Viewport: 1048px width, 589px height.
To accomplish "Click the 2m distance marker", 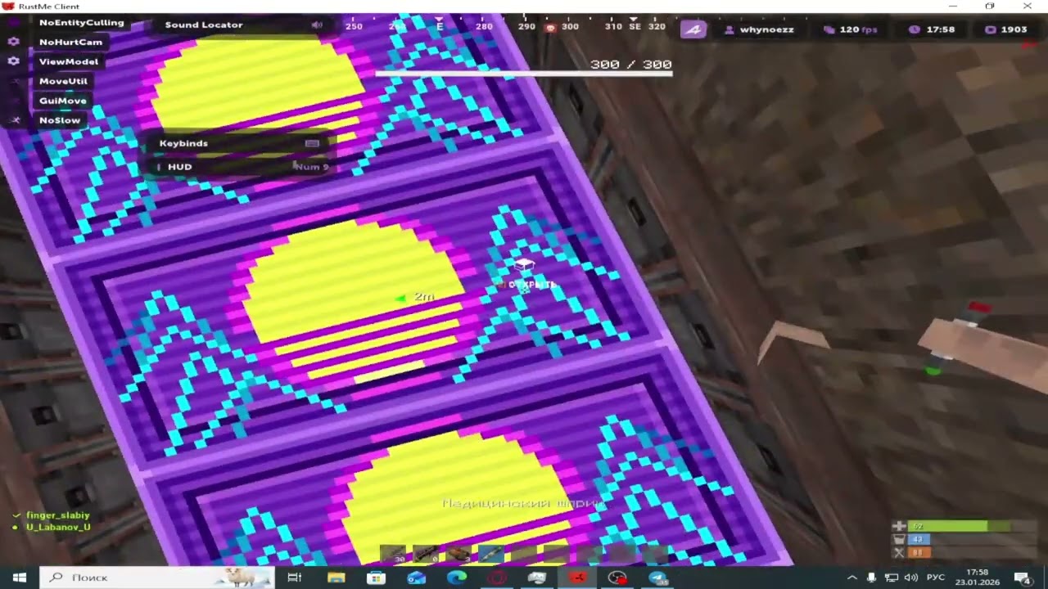I will tap(424, 297).
